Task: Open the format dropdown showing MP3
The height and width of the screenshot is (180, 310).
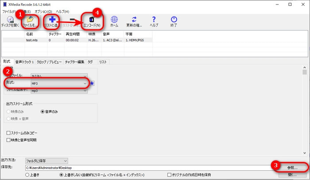Action: coord(59,84)
